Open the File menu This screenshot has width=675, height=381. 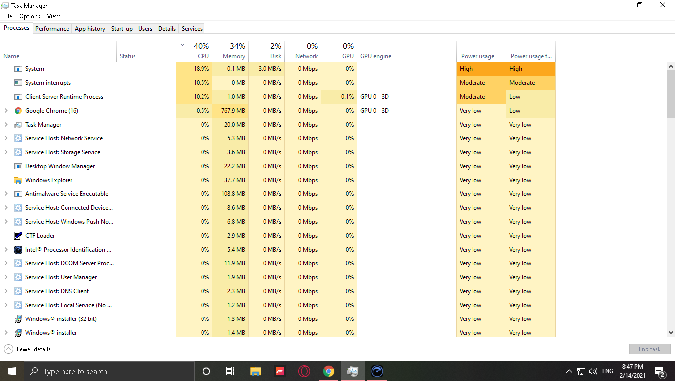click(7, 16)
